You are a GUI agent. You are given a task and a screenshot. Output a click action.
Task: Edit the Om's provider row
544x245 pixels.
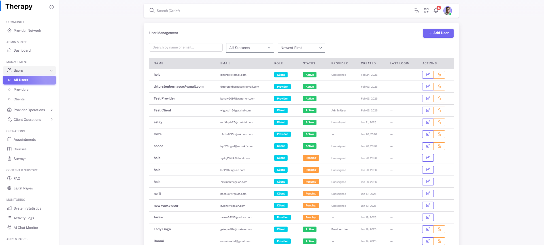pos(428,134)
